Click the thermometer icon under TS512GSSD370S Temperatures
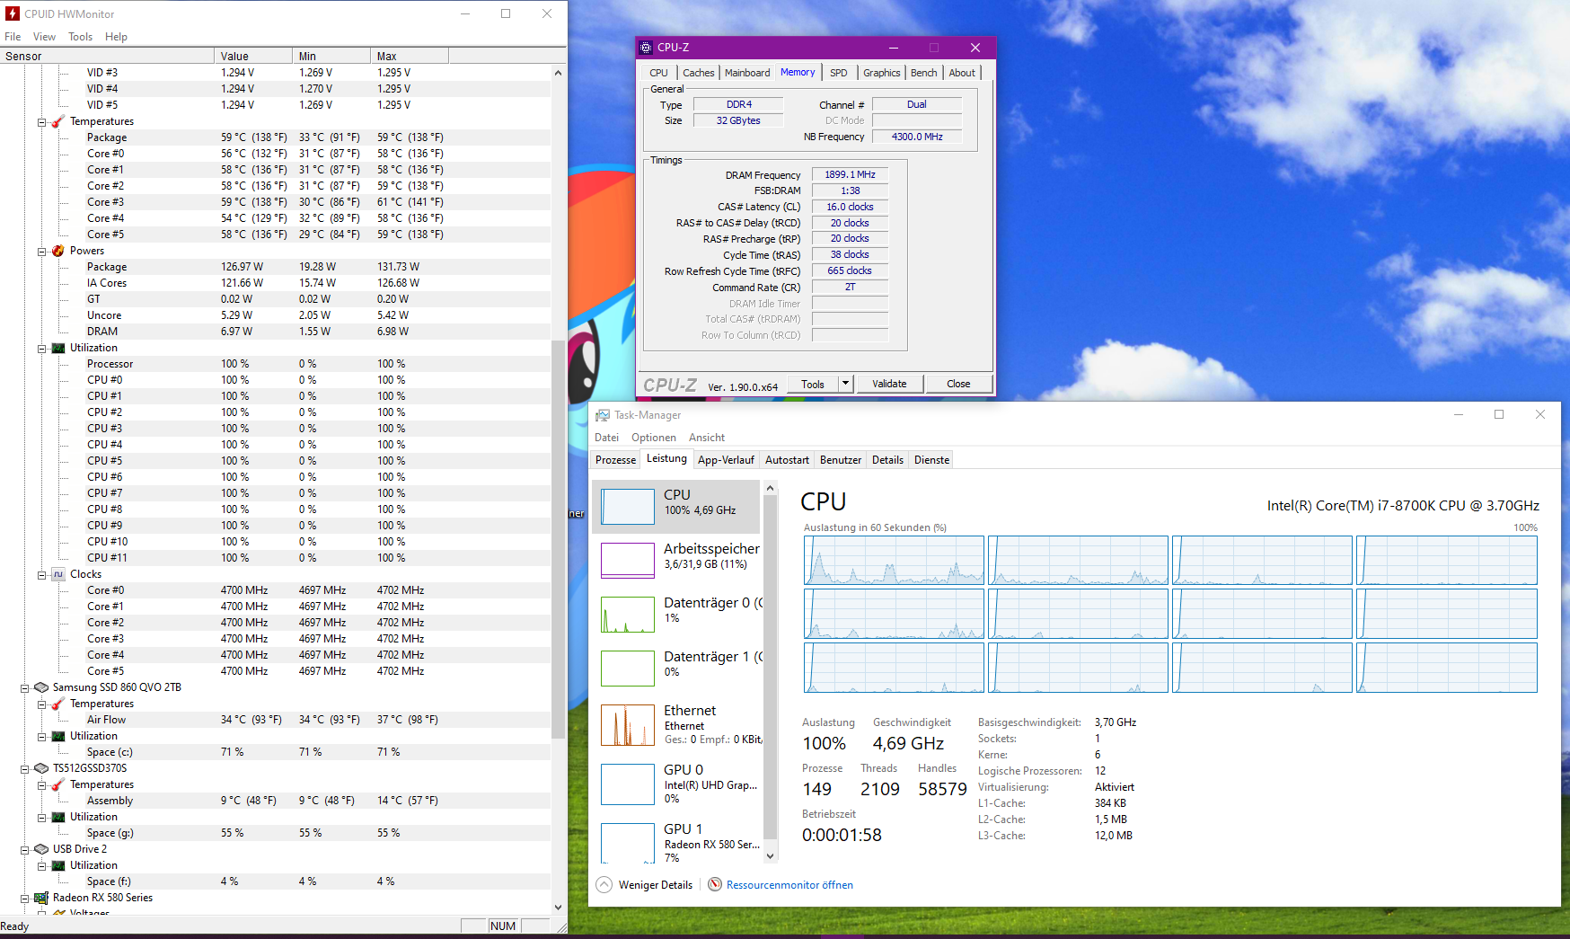This screenshot has height=939, width=1570. click(x=58, y=784)
